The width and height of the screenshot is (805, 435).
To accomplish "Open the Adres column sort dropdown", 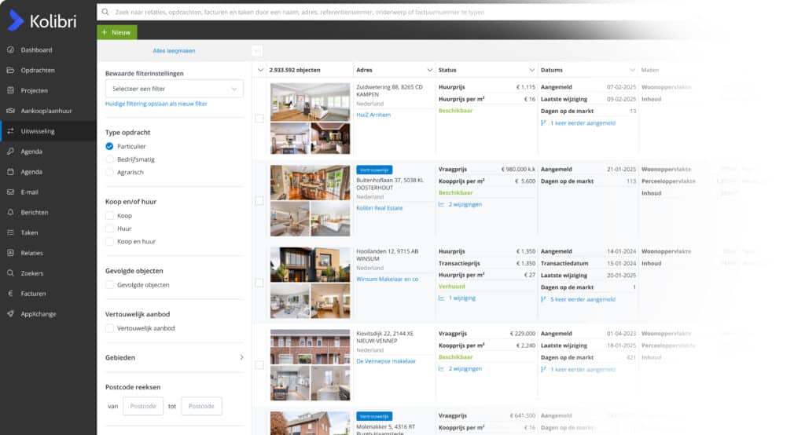I will [x=430, y=70].
